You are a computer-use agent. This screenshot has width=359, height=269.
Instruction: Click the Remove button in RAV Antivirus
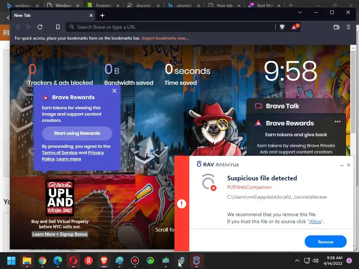pyautogui.click(x=325, y=242)
